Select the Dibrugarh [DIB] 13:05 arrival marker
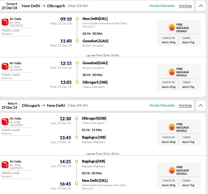This screenshot has height=194, width=208. (x=77, y=82)
